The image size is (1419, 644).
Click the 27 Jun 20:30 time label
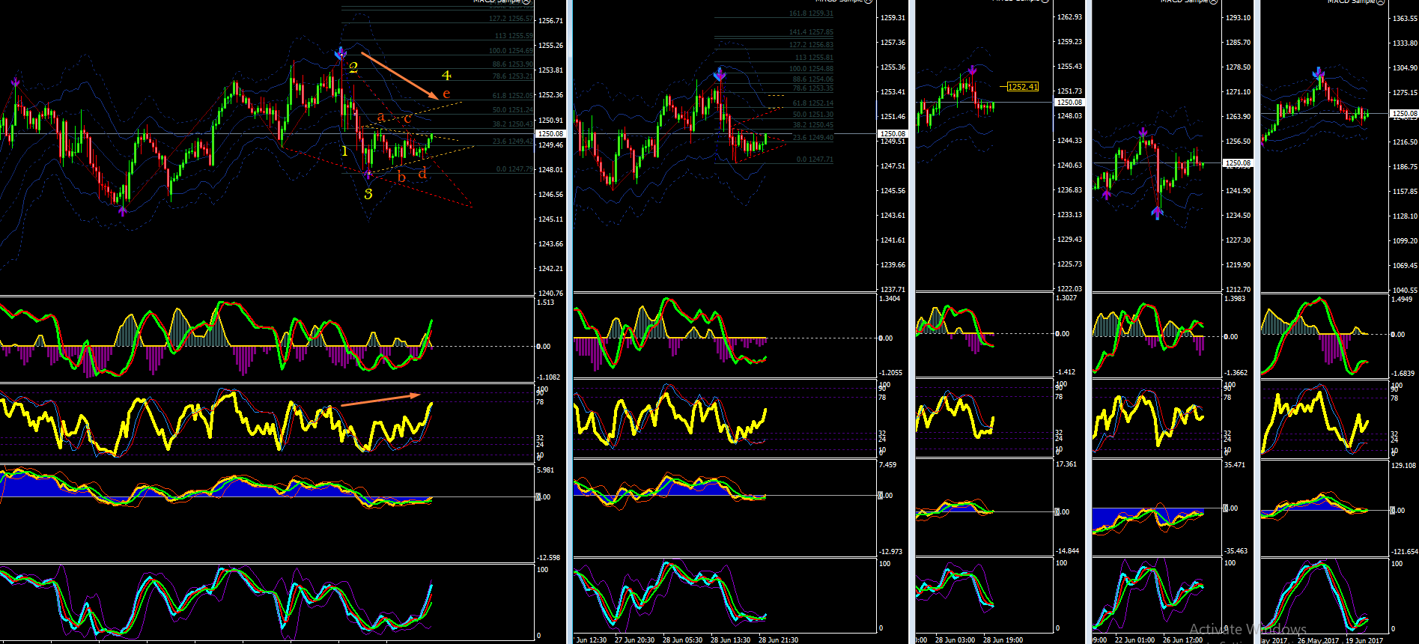[x=634, y=640]
